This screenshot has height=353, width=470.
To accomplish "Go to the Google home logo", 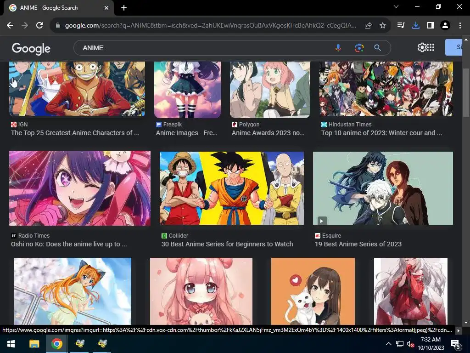I will [x=31, y=48].
